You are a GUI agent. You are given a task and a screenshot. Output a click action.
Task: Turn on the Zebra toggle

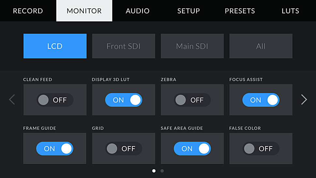[x=192, y=100]
